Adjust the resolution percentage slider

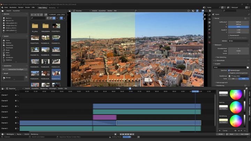[x=238, y=27]
